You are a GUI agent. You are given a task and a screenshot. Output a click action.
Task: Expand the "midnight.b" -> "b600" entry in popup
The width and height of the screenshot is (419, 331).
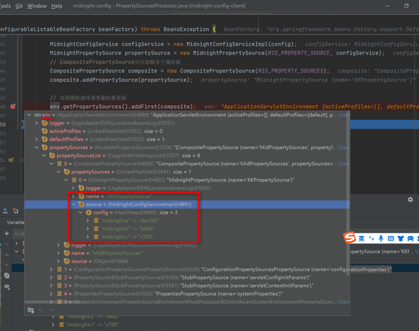coord(88,229)
